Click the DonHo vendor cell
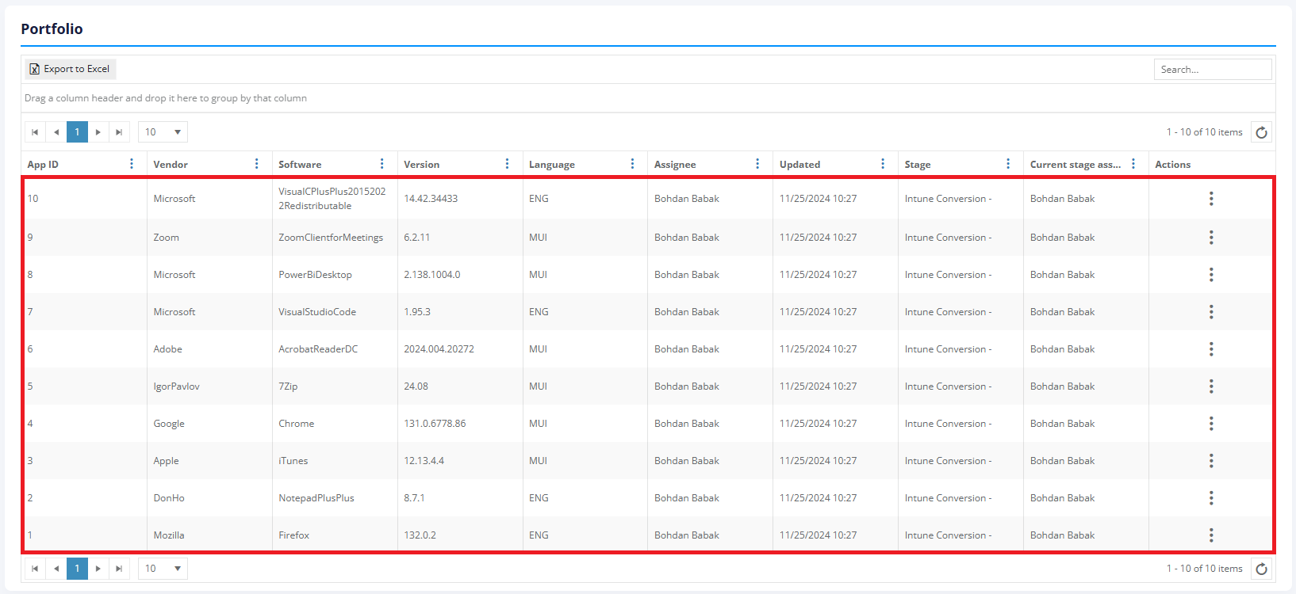Image resolution: width=1296 pixels, height=594 pixels. [x=209, y=498]
